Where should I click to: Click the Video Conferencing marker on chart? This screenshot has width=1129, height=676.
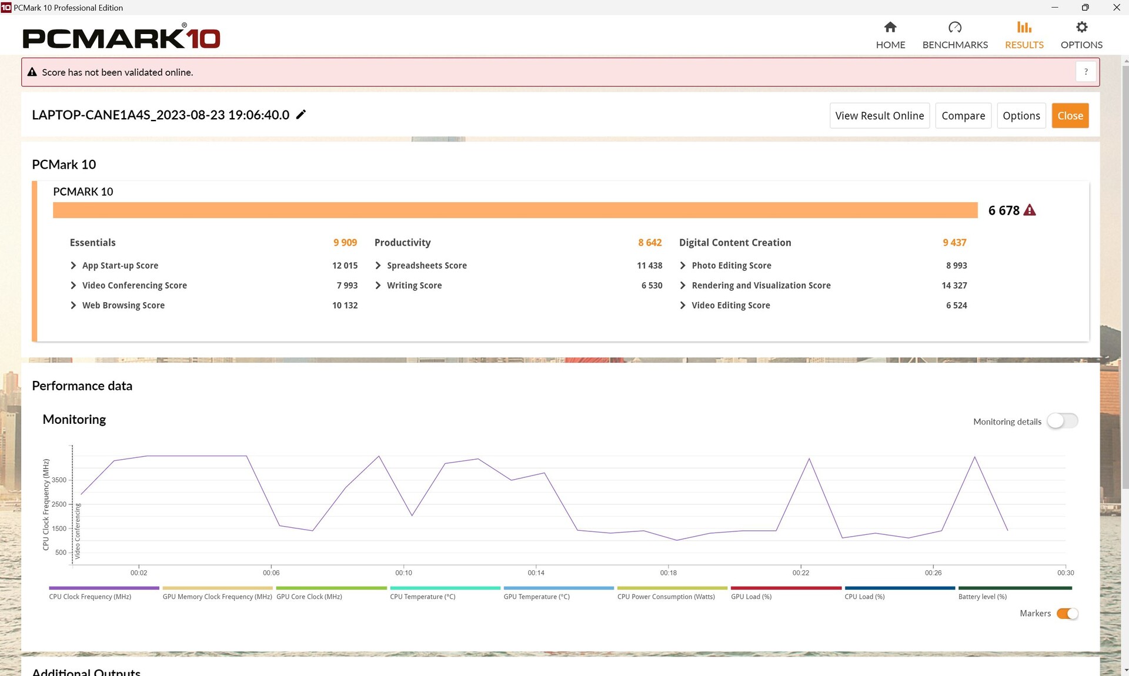click(x=77, y=531)
